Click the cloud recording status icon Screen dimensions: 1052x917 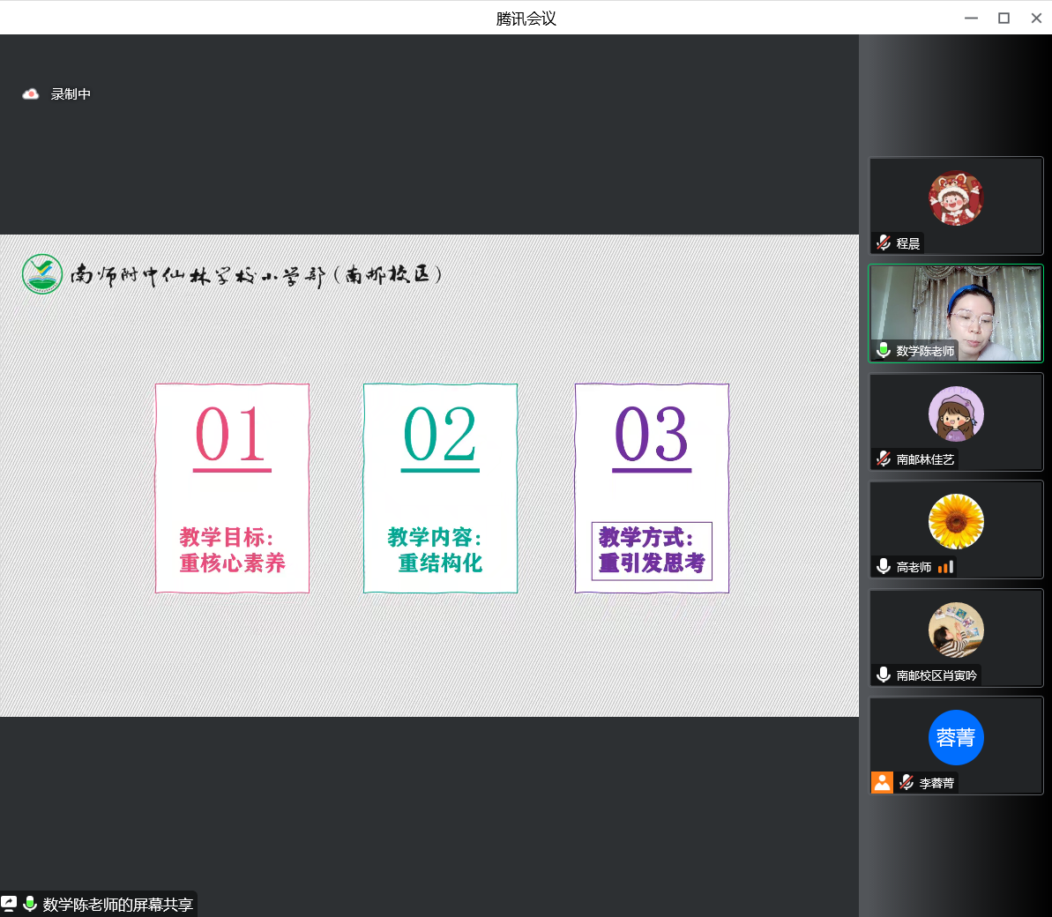[x=30, y=94]
